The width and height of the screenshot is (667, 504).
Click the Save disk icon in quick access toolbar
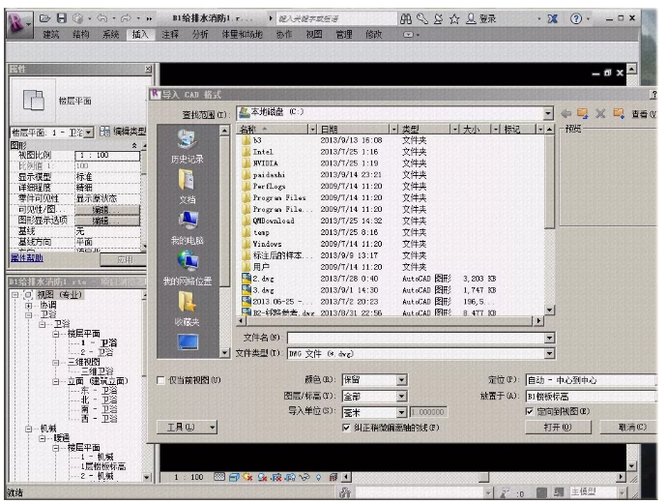[62, 17]
